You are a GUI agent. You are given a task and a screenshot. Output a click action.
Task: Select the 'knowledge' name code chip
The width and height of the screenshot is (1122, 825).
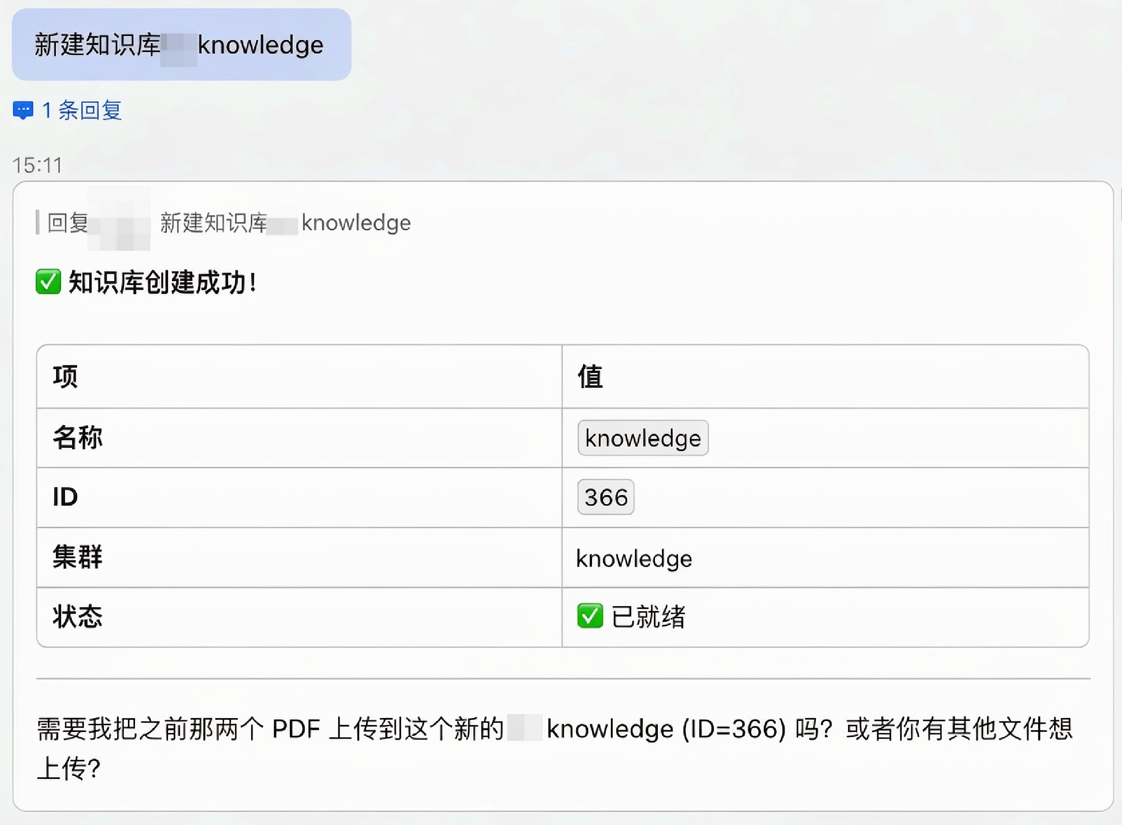(x=643, y=438)
